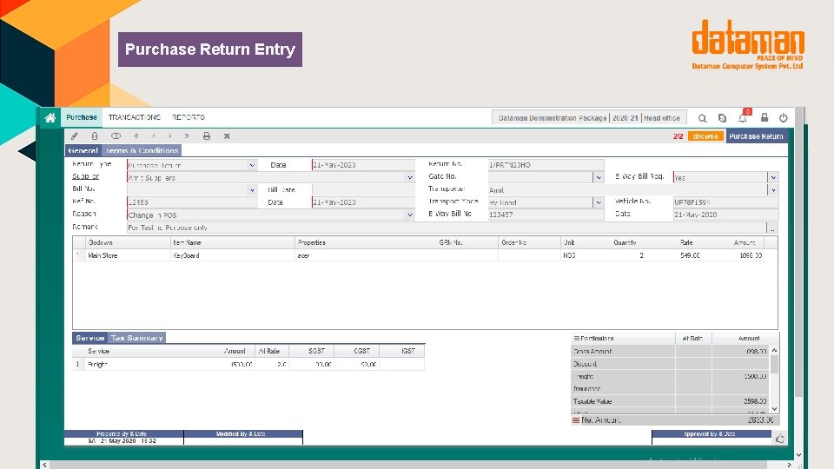Click the orange Browse button
This screenshot has height=469, width=834.
pos(705,136)
